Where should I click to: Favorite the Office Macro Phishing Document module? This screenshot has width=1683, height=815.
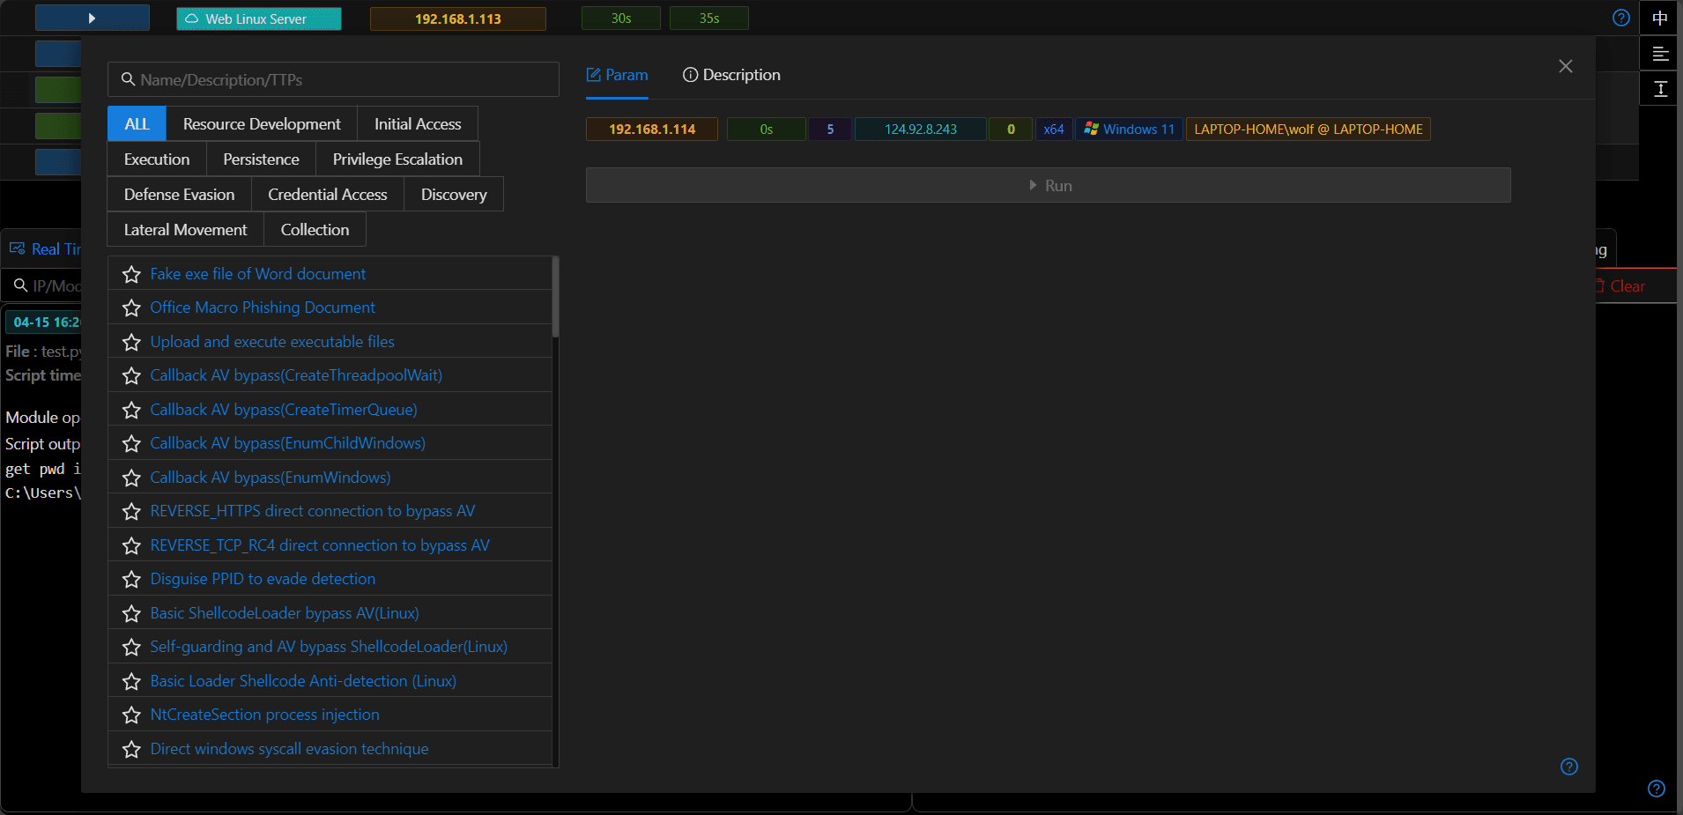pos(131,307)
